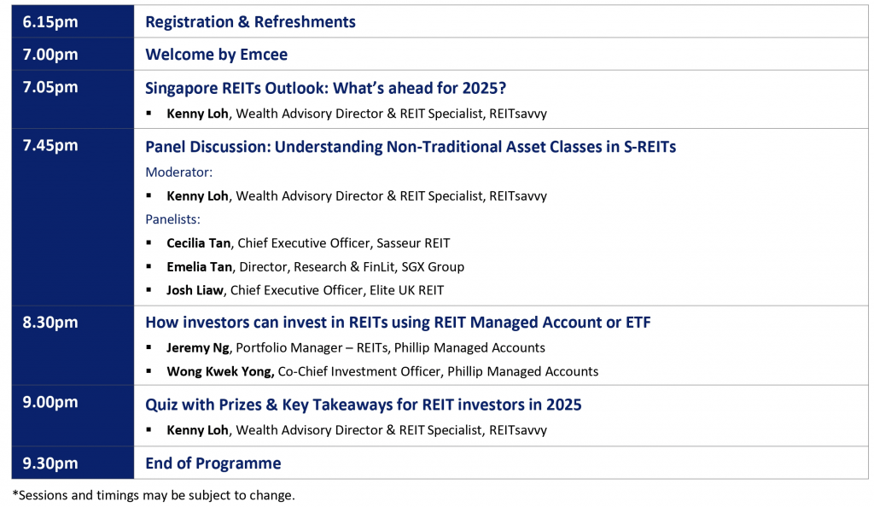Open the Panel Discussion session heading
The image size is (874, 507).
pos(410,147)
